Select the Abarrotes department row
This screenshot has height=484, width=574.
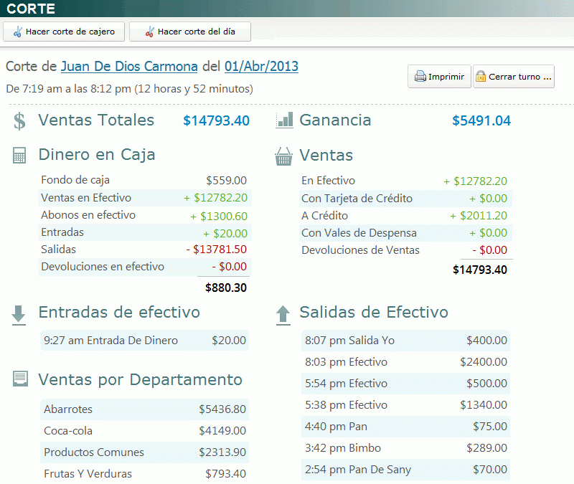(x=143, y=409)
